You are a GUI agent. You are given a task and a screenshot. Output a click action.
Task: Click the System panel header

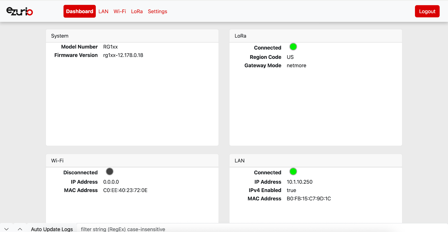point(132,36)
